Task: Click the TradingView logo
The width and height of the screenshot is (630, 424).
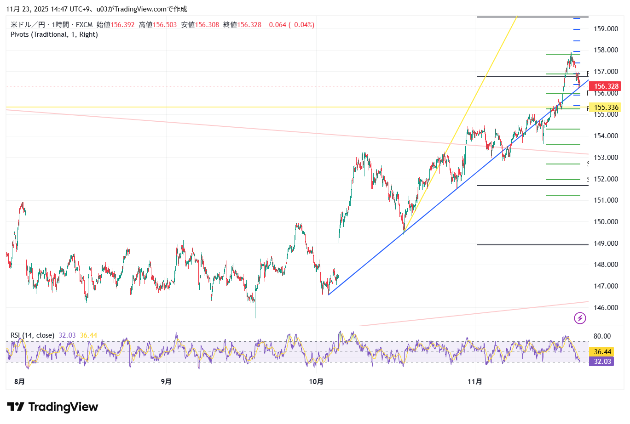Action: point(52,407)
